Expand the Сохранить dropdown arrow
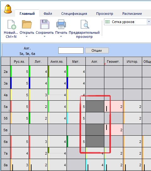 (x=44, y=37)
